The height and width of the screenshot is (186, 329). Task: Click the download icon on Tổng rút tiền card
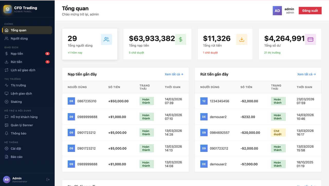(242, 39)
